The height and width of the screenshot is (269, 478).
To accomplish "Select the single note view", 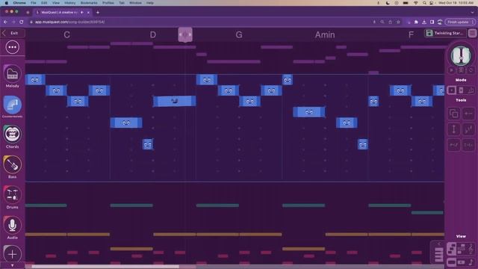I will (471, 262).
